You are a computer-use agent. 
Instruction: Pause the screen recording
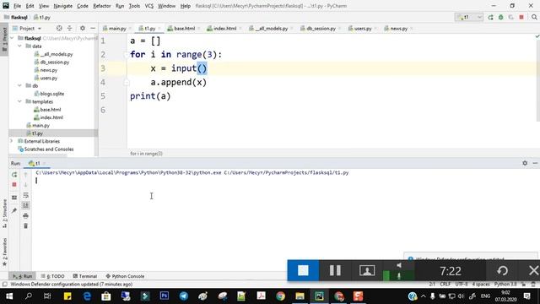335,270
